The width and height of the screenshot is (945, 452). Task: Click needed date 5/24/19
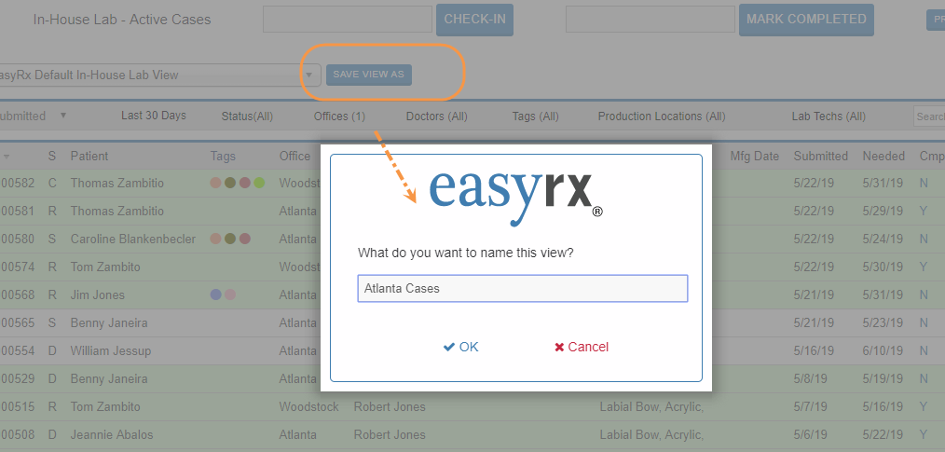pyautogui.click(x=883, y=240)
